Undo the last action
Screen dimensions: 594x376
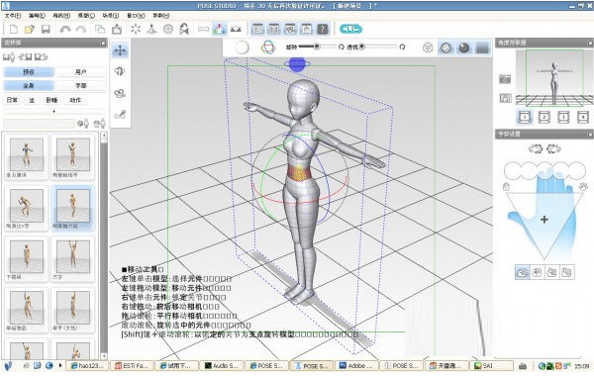pos(64,29)
